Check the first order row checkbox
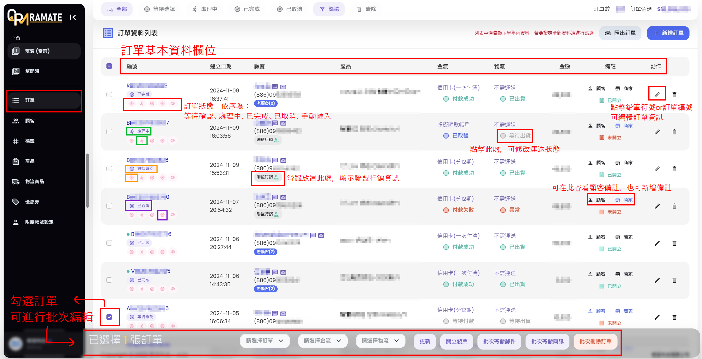Screen dimensions: 702x359 [x=109, y=94]
